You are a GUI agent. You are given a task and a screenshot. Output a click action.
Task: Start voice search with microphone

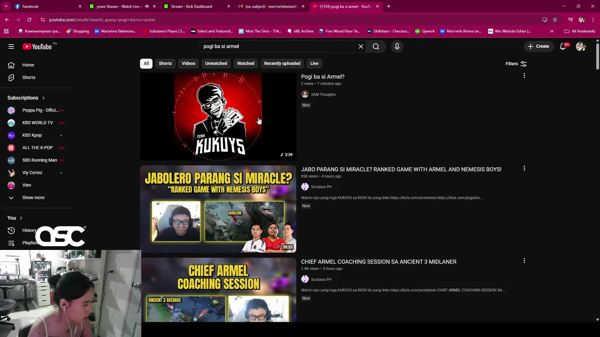pyautogui.click(x=397, y=46)
